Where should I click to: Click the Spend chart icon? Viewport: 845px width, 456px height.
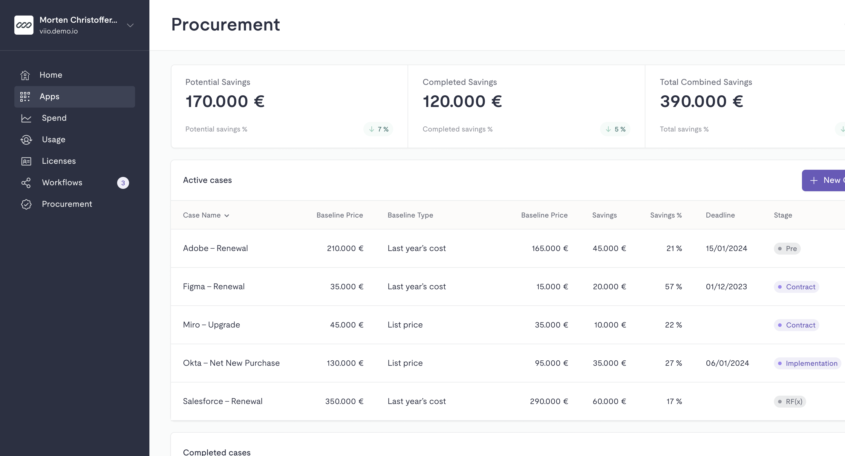click(26, 118)
